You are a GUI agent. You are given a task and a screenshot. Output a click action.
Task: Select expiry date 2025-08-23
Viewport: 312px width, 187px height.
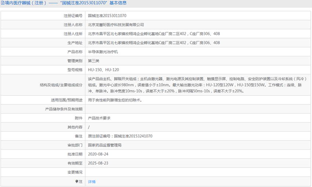(98, 163)
